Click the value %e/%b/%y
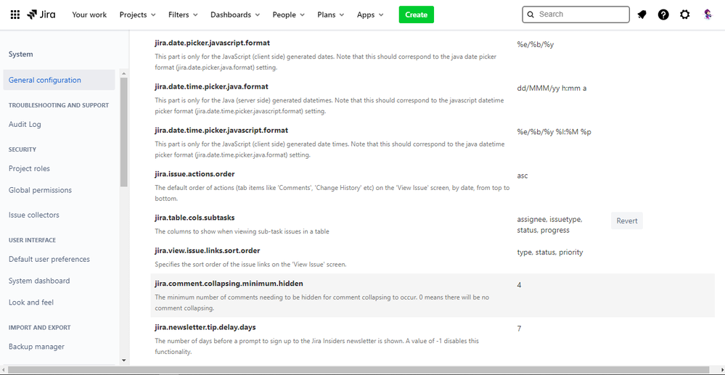The height and width of the screenshot is (375, 725). (536, 44)
